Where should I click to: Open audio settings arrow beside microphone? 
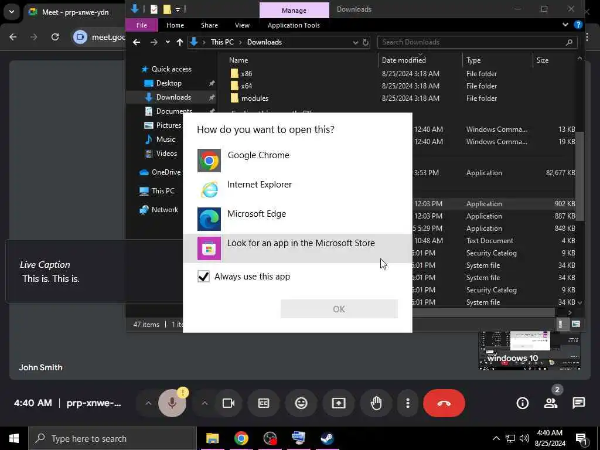coord(148,403)
